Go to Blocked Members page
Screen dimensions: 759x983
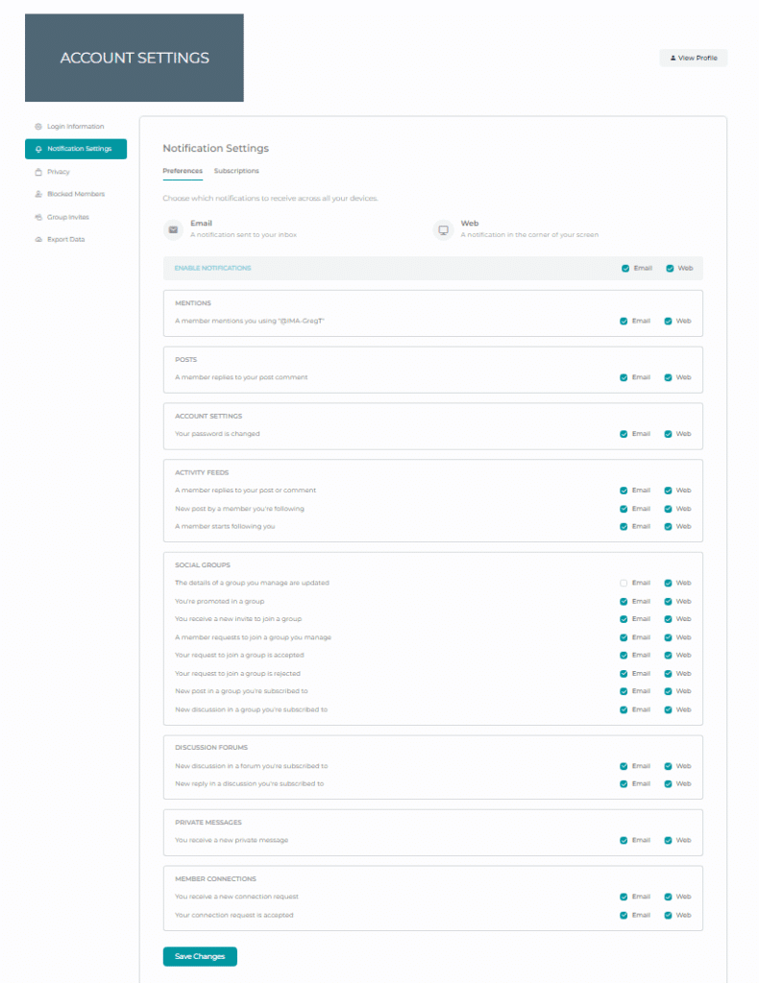click(x=75, y=194)
